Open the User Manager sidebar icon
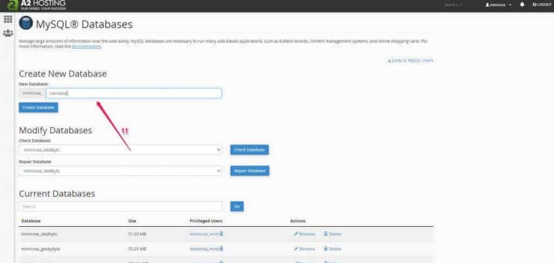The width and height of the screenshot is (554, 263). (x=8, y=33)
